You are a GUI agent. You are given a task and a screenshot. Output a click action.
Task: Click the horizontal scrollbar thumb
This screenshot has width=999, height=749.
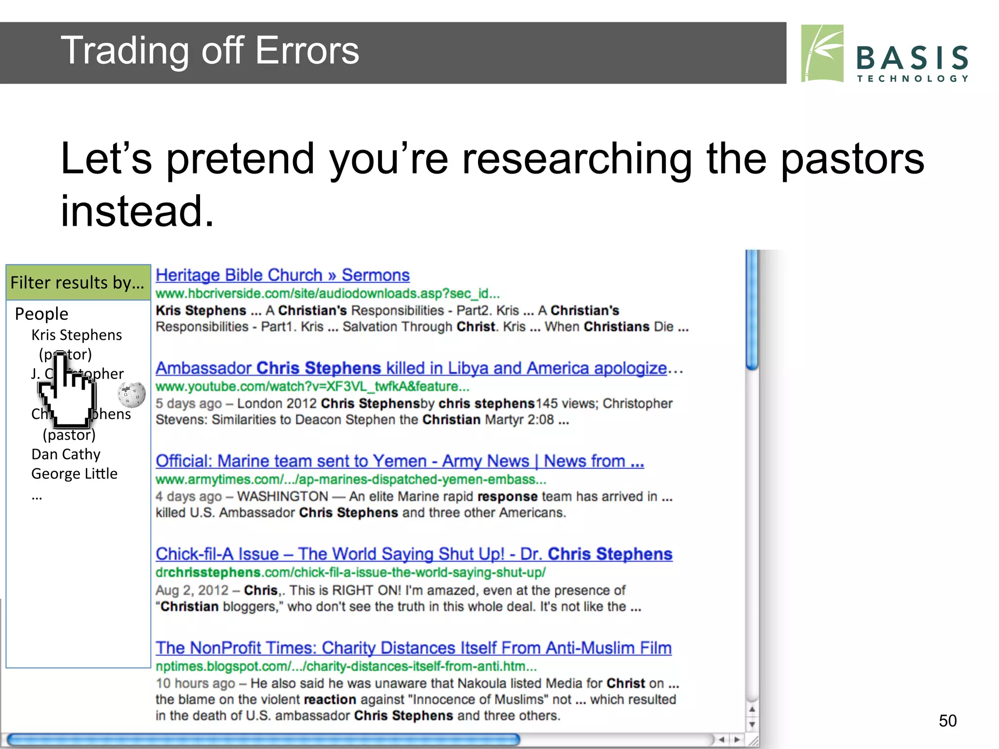point(263,740)
